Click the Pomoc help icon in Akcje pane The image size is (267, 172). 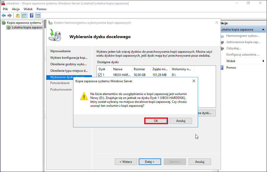[222, 68]
